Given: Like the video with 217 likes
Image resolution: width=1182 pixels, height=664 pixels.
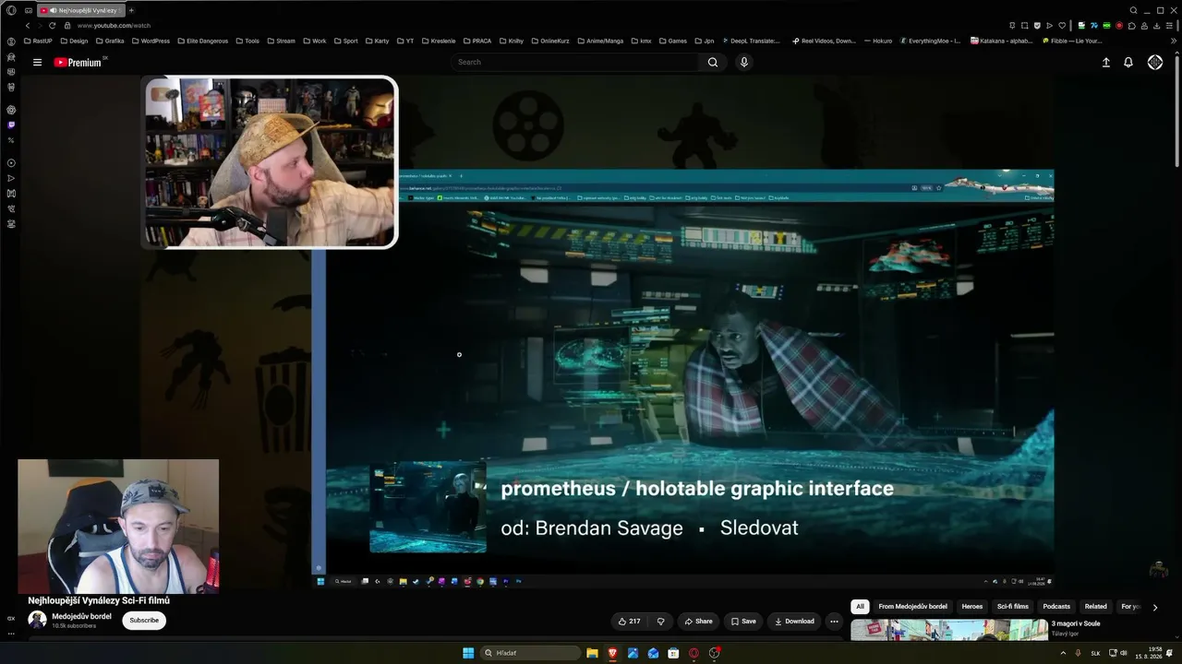Looking at the screenshot, I should [x=630, y=622].
